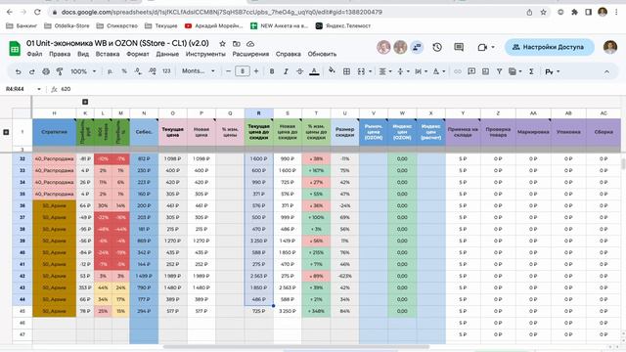Merge the selected cells
Viewport: 626px width, 352px height.
coord(361,71)
